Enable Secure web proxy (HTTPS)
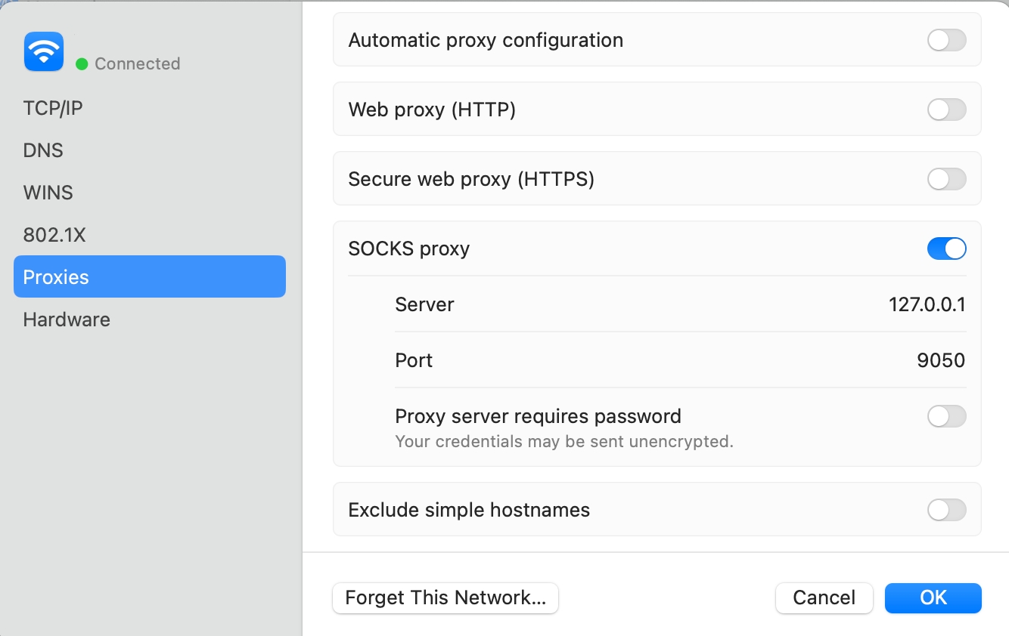This screenshot has width=1009, height=636. (946, 179)
